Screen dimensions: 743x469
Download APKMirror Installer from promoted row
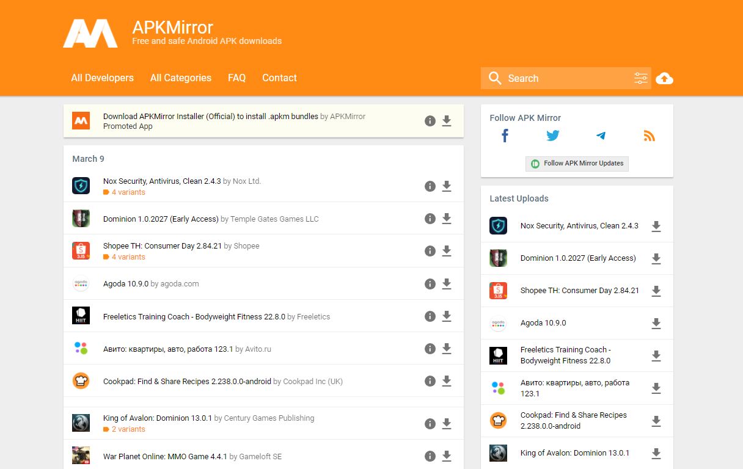point(447,121)
